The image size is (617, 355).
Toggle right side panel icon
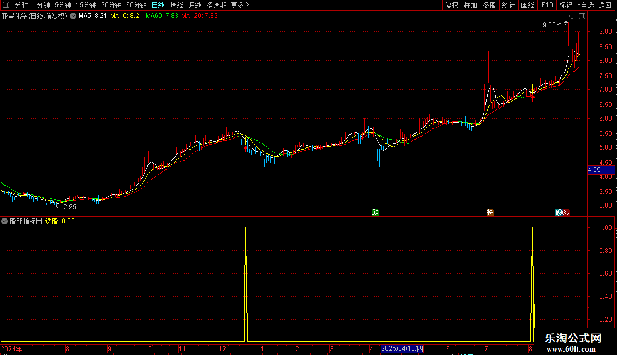(x=582, y=16)
